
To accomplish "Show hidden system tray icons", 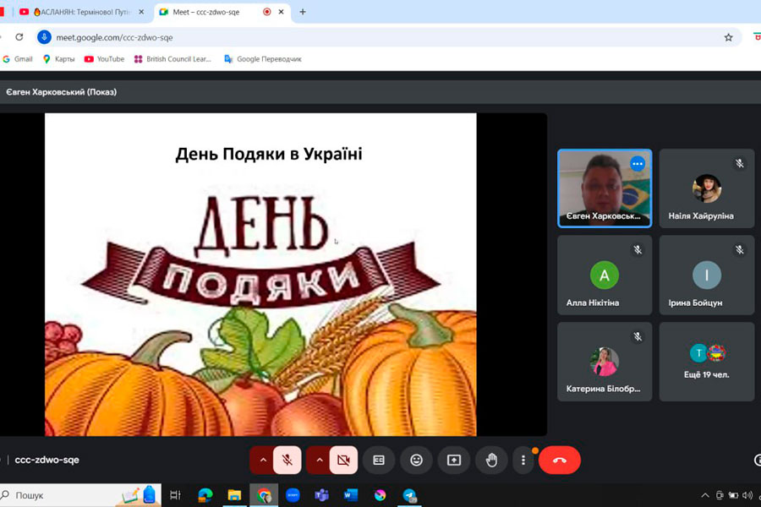I will (704, 495).
